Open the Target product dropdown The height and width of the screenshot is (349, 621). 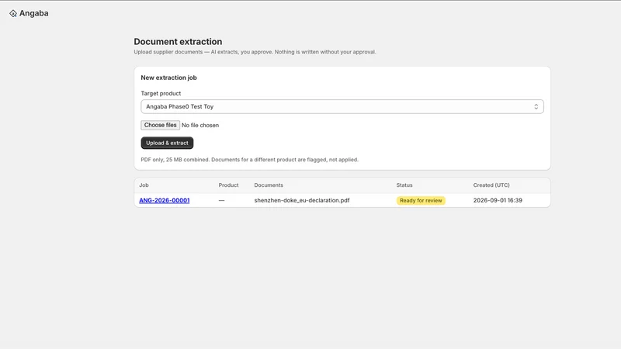(342, 106)
